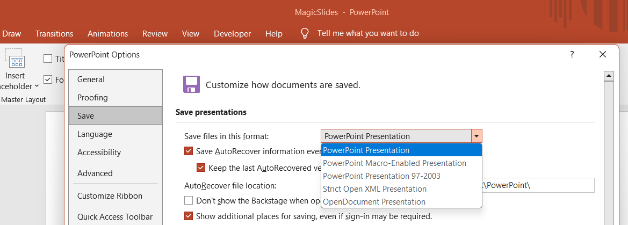Viewport: 628px width, 225px height.
Task: Collapse the save format dropdown arrow
Action: [477, 136]
